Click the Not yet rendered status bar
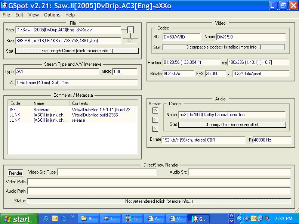 tap(159, 201)
